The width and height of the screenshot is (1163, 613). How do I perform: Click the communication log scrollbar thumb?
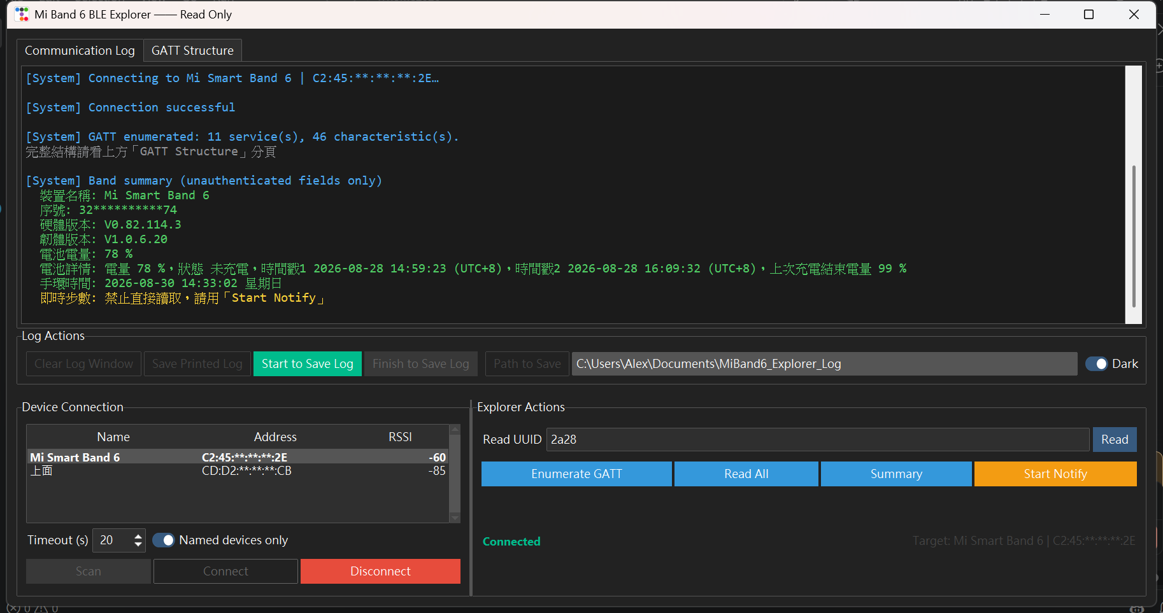[1134, 236]
